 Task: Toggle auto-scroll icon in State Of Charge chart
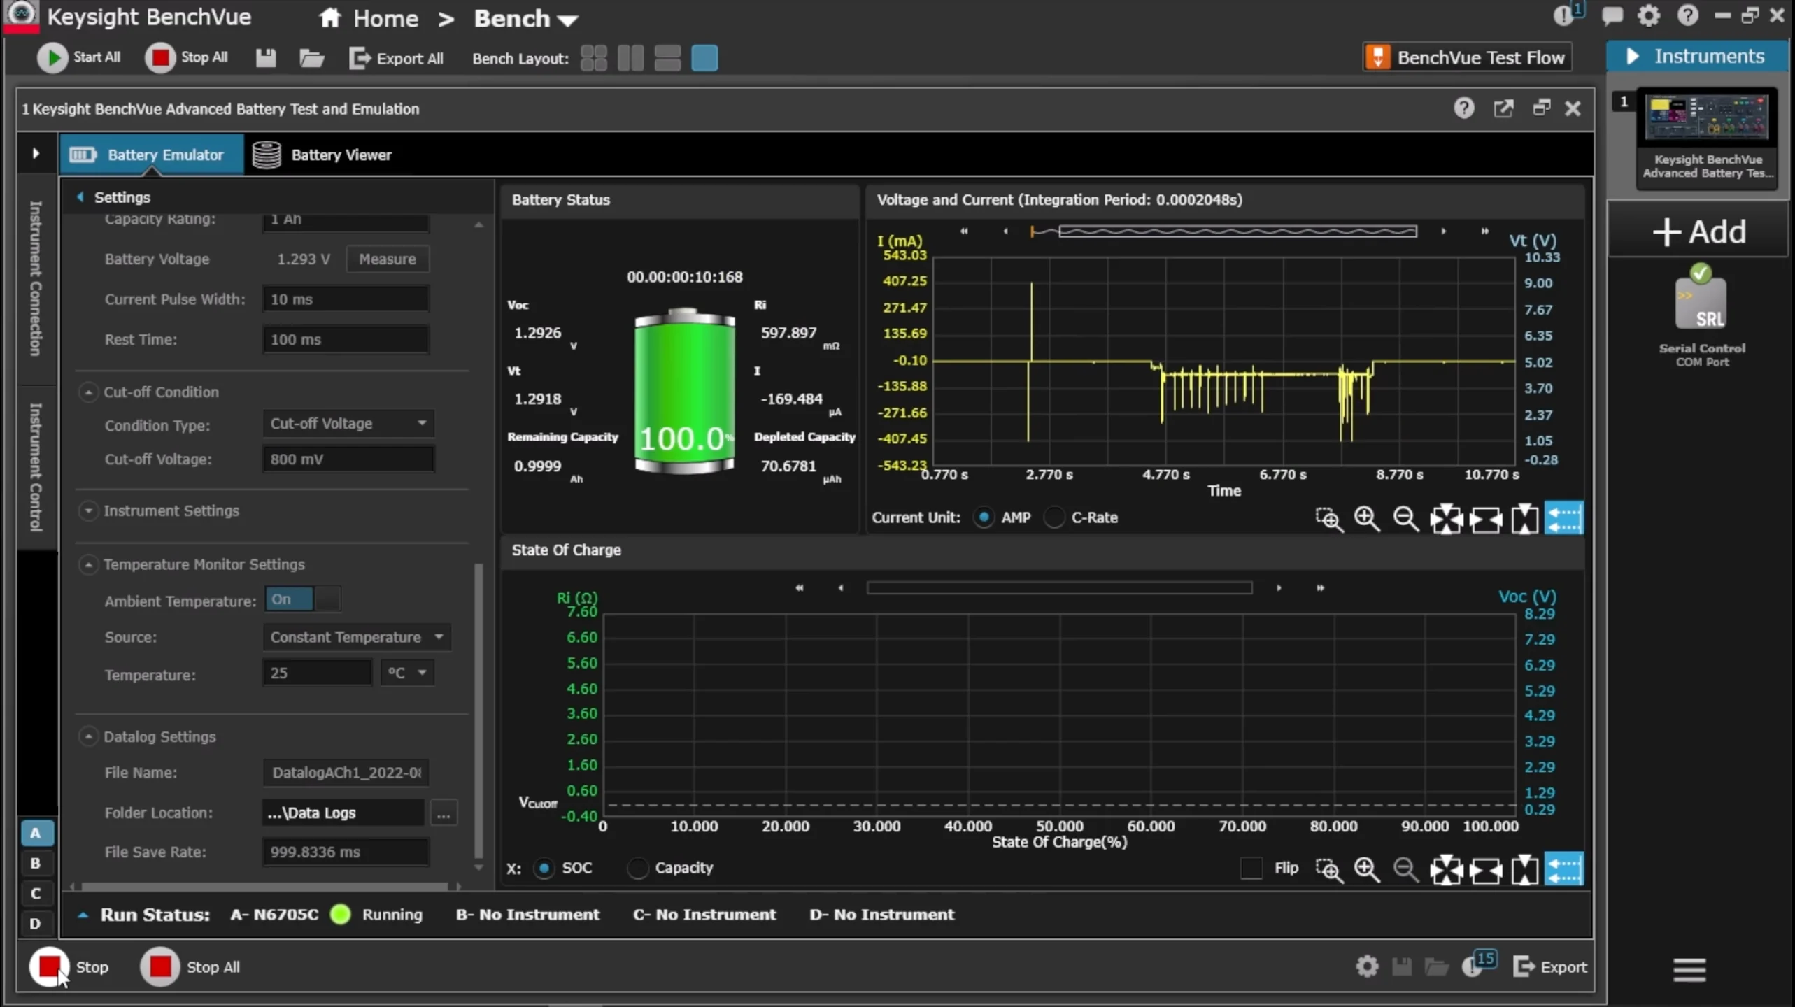coord(1564,869)
